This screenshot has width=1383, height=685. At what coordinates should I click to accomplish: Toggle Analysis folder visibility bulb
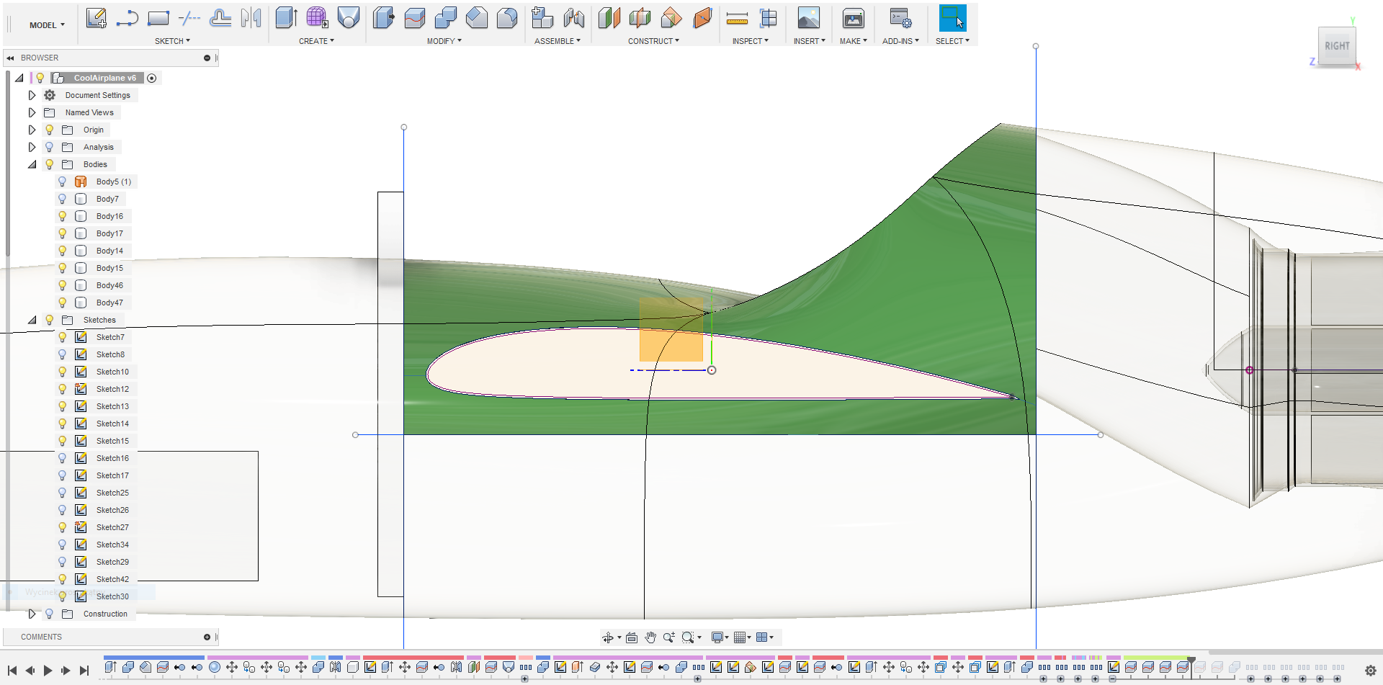[x=50, y=147]
